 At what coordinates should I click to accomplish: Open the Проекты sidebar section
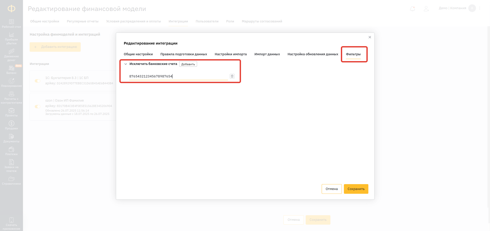pos(11,113)
